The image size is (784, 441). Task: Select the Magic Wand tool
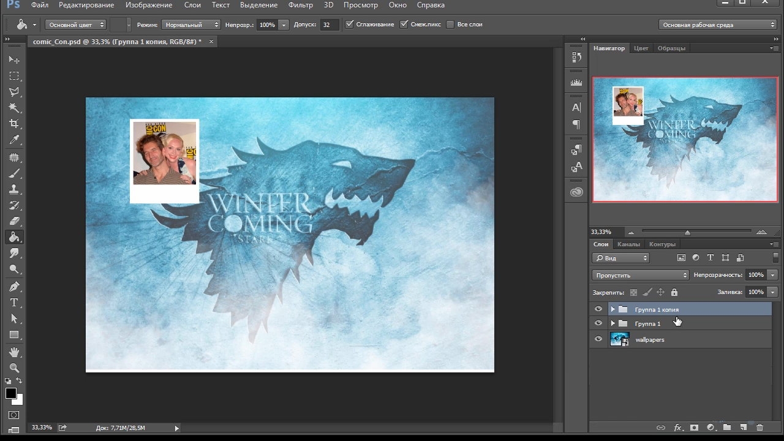click(x=14, y=108)
